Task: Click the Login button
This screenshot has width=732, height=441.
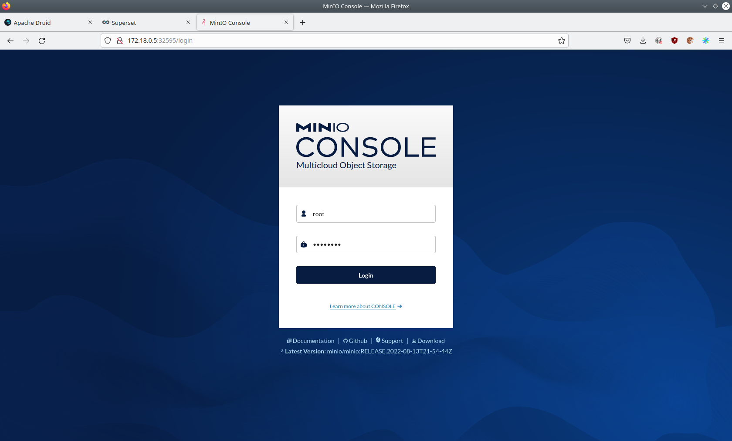Action: pos(366,275)
